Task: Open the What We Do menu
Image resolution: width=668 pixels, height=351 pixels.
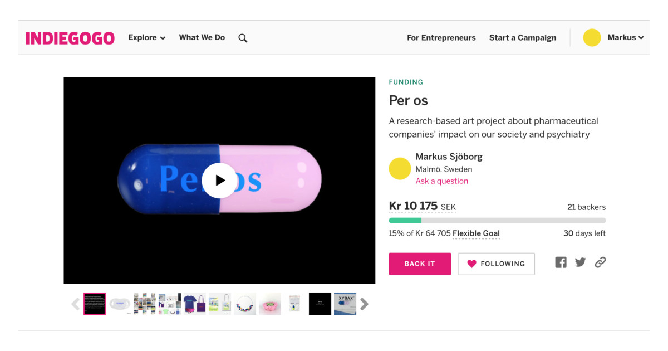Action: coord(202,37)
